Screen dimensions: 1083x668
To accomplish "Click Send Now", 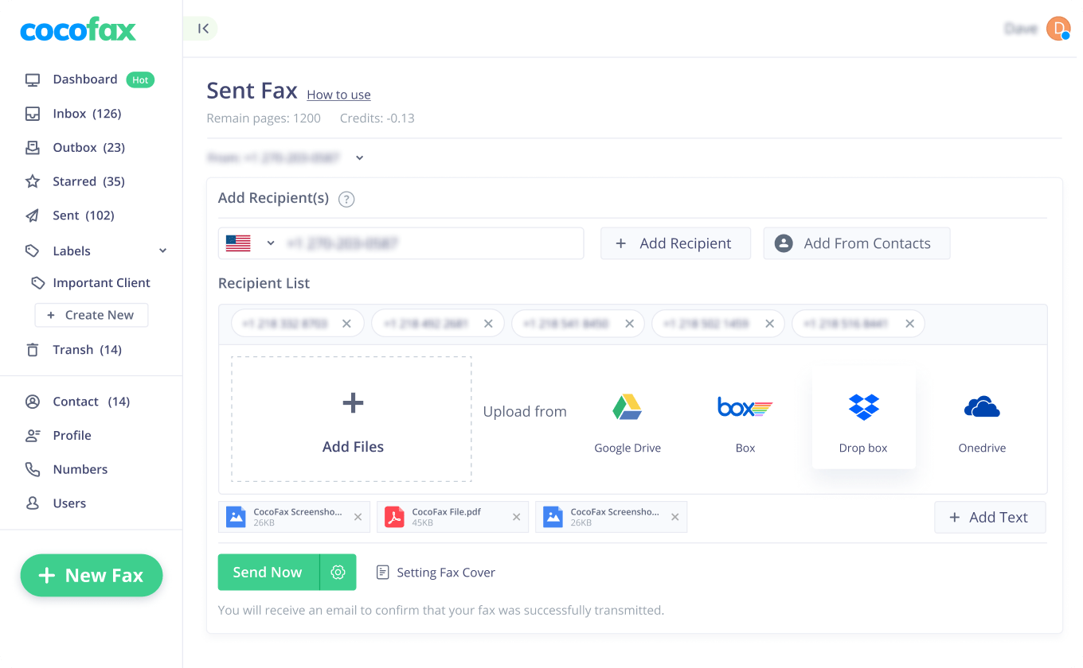I will coord(268,572).
